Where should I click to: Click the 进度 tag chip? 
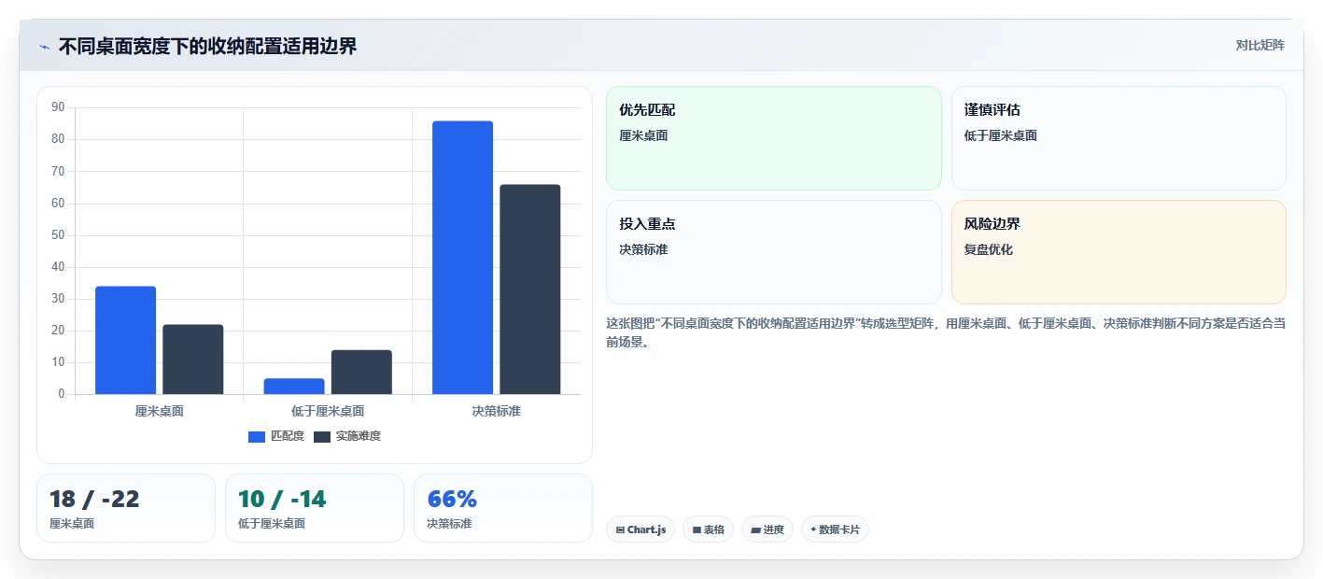tap(767, 530)
